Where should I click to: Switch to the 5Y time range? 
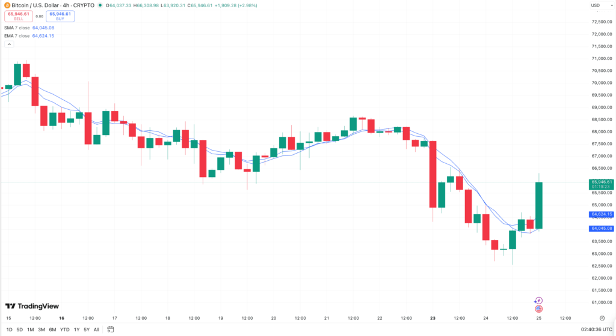pyautogui.click(x=86, y=329)
